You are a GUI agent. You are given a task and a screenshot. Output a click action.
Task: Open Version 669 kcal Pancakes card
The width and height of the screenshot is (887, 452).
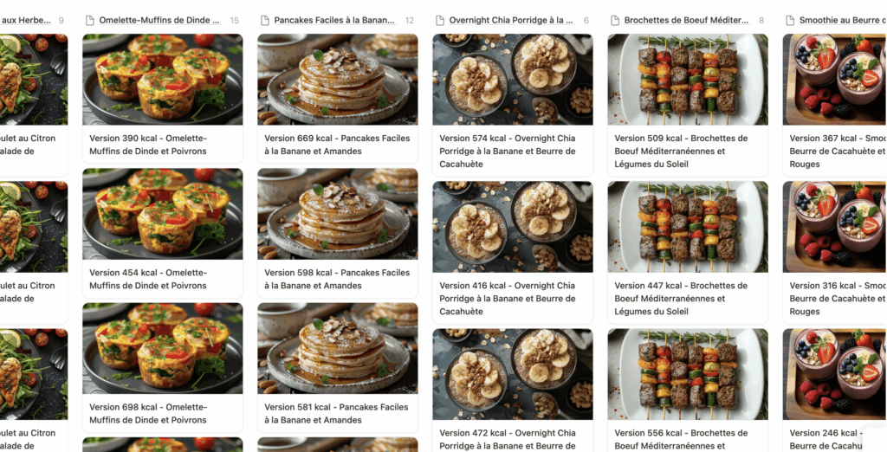[x=338, y=99]
